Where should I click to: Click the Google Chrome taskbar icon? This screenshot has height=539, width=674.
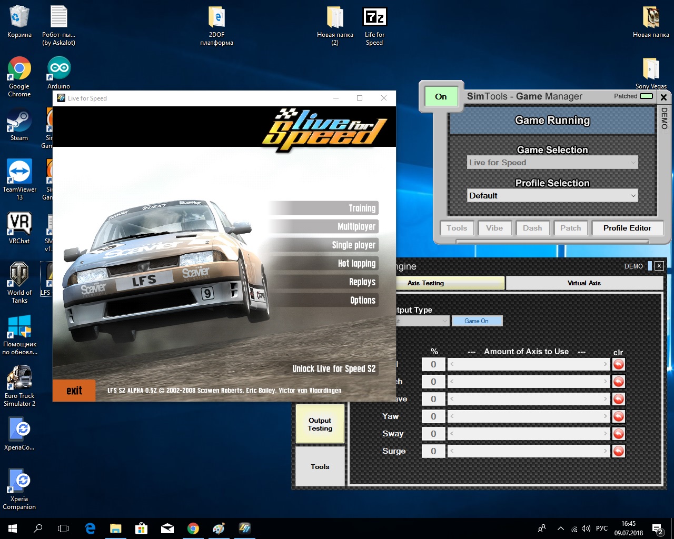(193, 528)
